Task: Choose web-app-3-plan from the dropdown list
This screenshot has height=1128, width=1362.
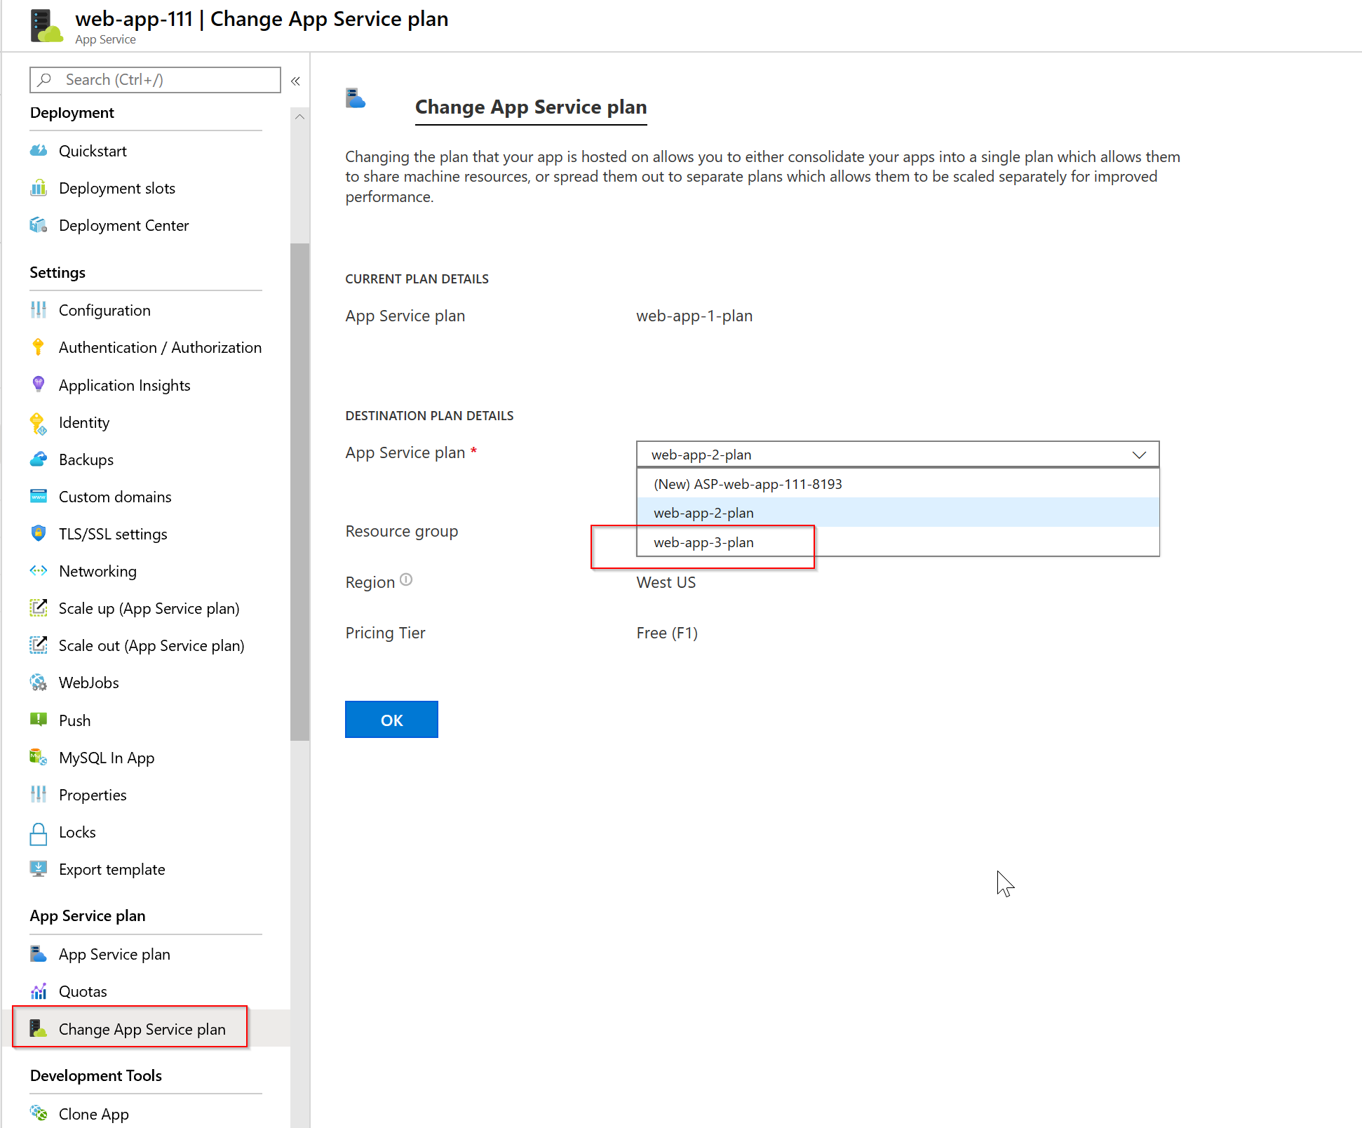Action: coord(703,542)
